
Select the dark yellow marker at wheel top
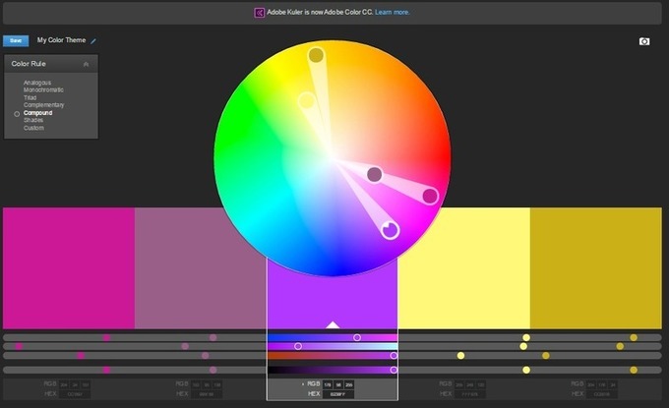click(316, 55)
